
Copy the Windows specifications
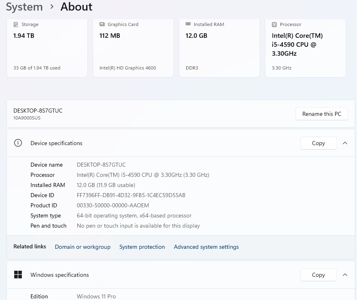(319, 275)
